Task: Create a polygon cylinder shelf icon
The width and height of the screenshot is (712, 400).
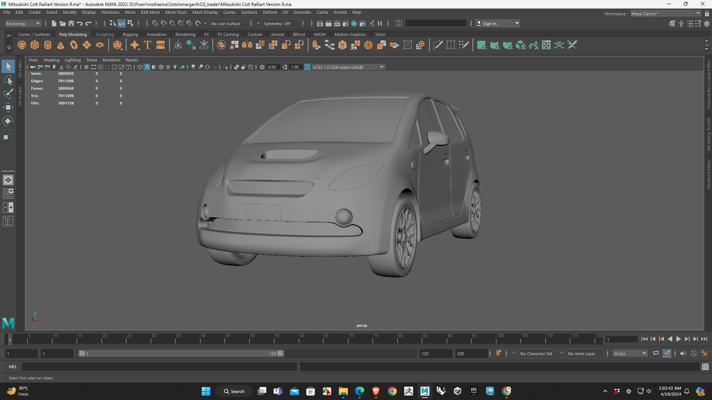Action: point(48,45)
